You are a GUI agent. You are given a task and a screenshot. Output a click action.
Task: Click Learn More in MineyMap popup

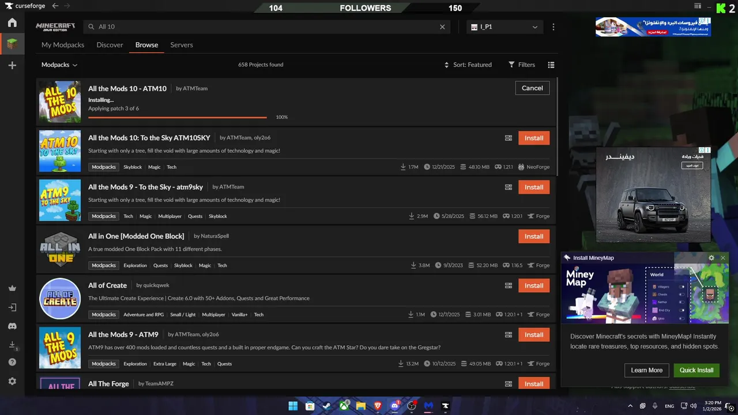[646, 371]
